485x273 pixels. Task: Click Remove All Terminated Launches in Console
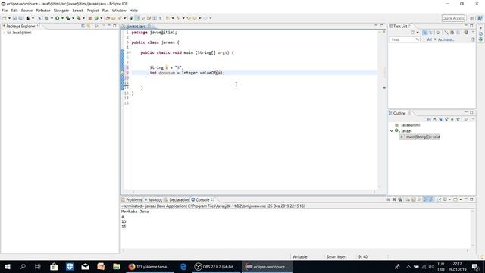tap(400, 199)
